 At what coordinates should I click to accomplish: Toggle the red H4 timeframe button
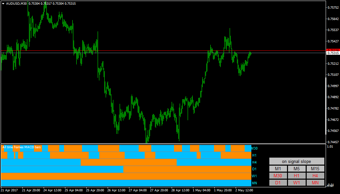click(x=315, y=176)
